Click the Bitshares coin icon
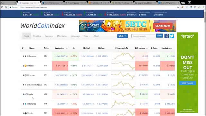 (26, 104)
